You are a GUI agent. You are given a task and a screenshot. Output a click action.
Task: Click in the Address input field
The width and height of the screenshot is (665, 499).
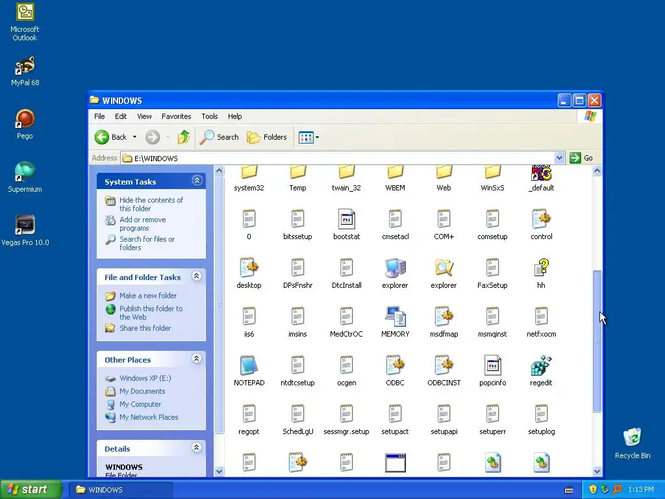coord(337,158)
